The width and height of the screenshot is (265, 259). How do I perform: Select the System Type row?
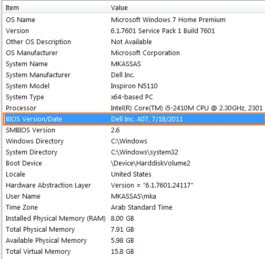click(134, 97)
